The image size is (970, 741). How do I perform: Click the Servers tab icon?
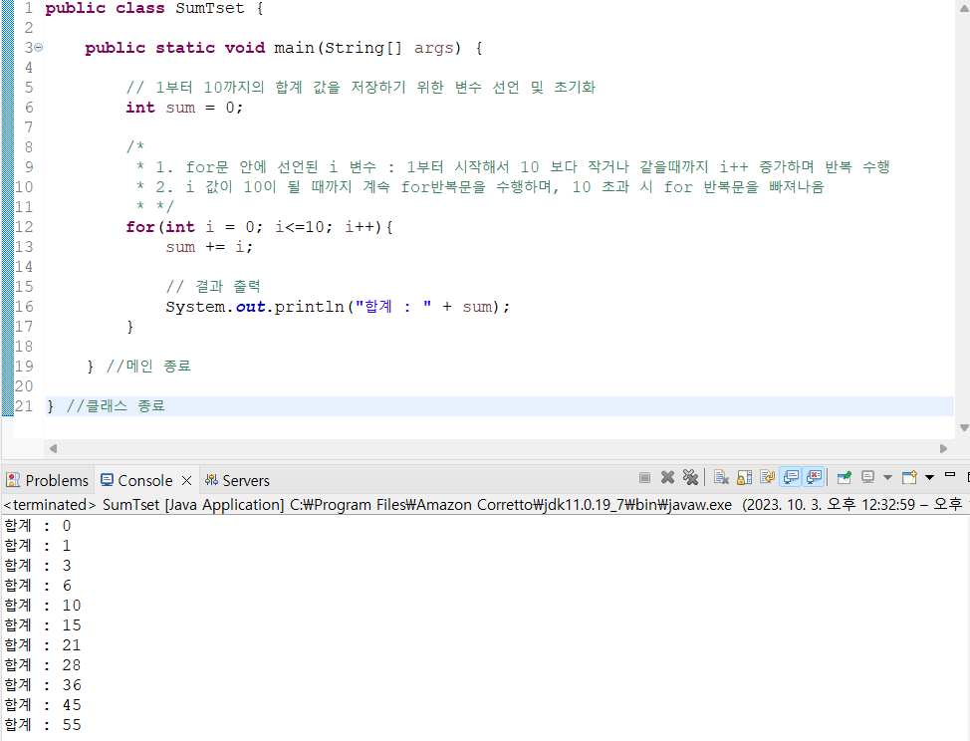211,480
